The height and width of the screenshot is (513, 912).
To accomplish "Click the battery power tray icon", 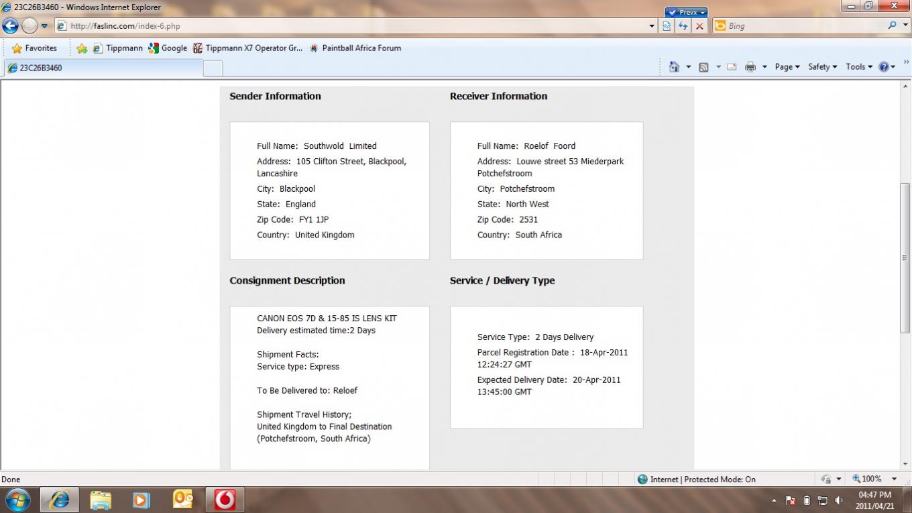I will pyautogui.click(x=807, y=501).
